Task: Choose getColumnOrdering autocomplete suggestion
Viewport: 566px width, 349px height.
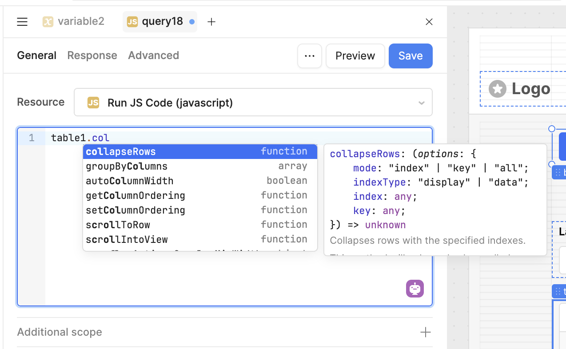Action: pos(200,195)
